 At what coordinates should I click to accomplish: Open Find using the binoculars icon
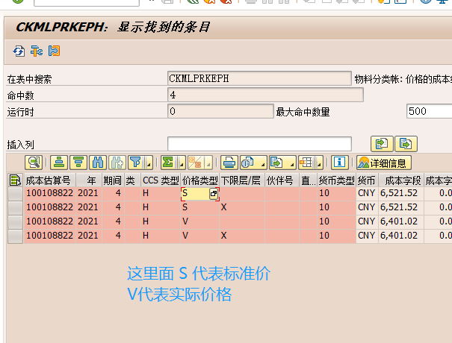pyautogui.click(x=98, y=163)
